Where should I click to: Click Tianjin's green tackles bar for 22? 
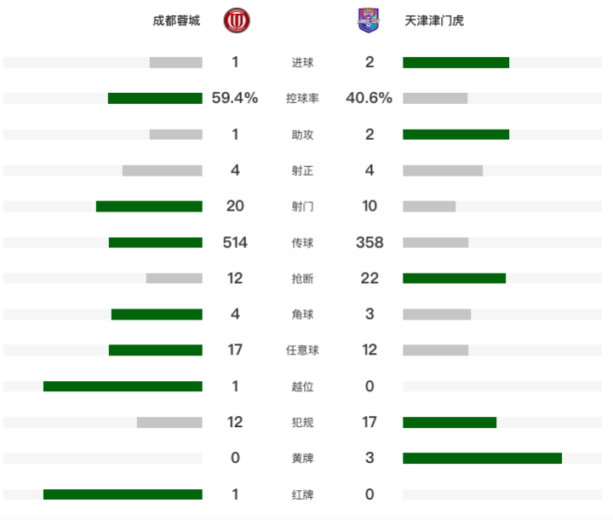455,279
